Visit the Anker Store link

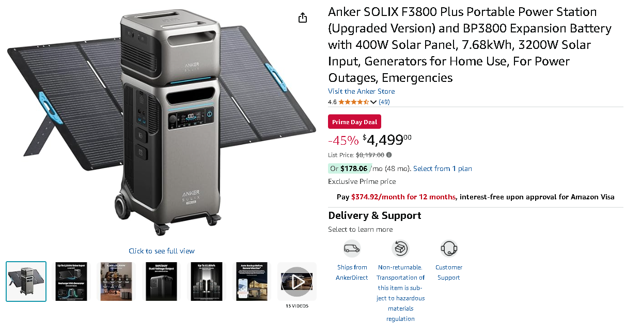click(361, 91)
